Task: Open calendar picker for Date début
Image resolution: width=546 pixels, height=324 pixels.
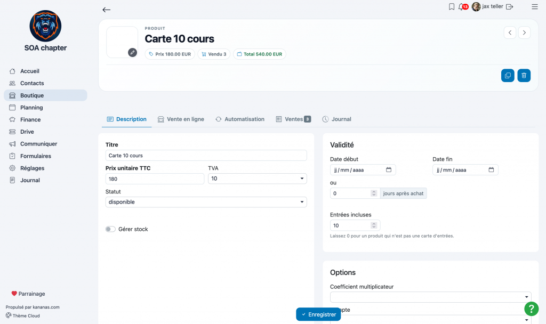Action: [389, 170]
